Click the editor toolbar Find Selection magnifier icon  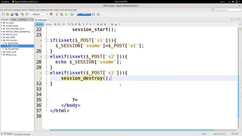[69, 24]
